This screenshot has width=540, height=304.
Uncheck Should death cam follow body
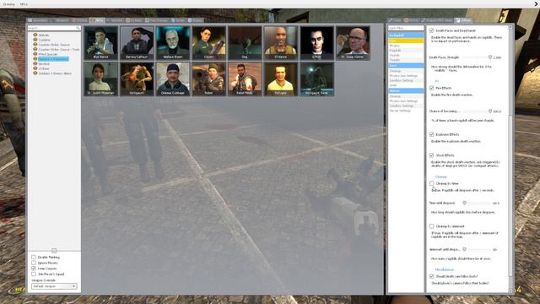(431, 276)
